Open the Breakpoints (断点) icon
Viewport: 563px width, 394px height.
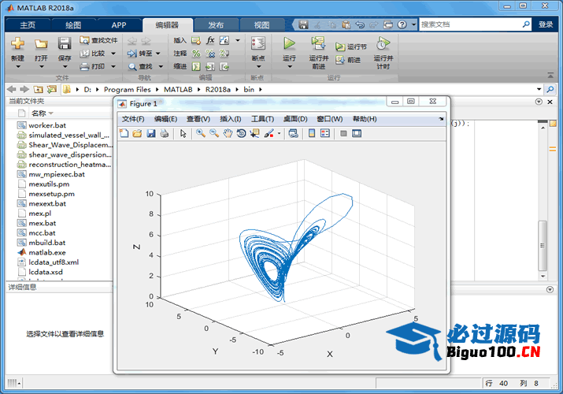[258, 43]
